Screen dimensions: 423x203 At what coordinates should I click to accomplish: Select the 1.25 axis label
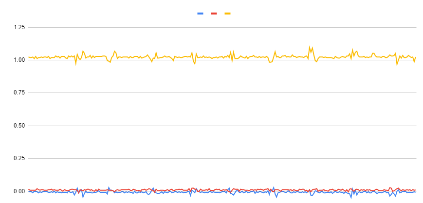[x=19, y=27]
